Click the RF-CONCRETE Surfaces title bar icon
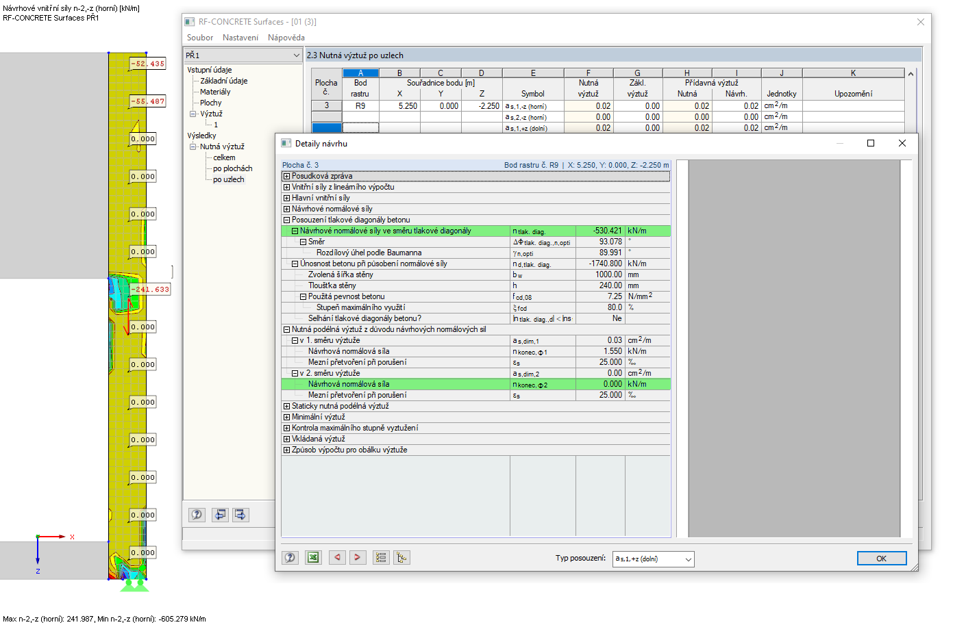 (190, 22)
